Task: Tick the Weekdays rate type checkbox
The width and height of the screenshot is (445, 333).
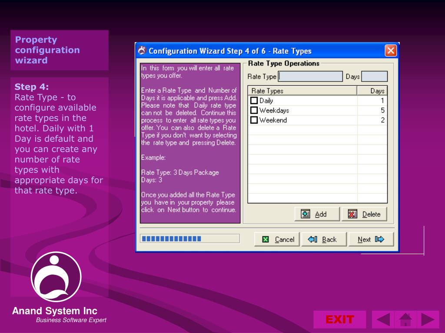Action: [x=254, y=110]
